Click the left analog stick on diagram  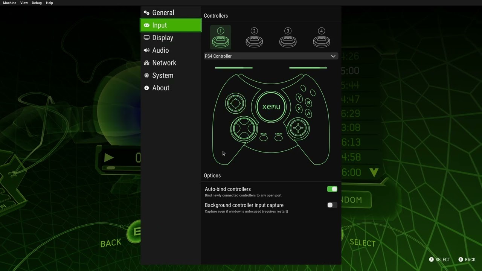[x=236, y=103]
